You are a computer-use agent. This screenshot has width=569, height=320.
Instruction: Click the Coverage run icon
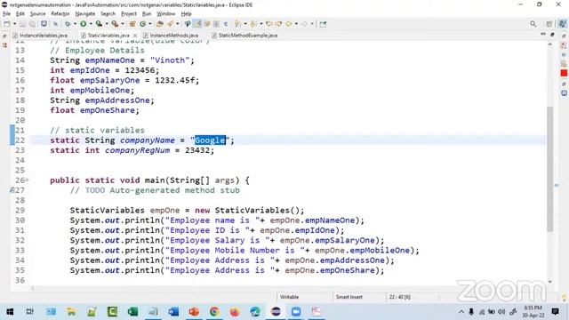coord(99,24)
